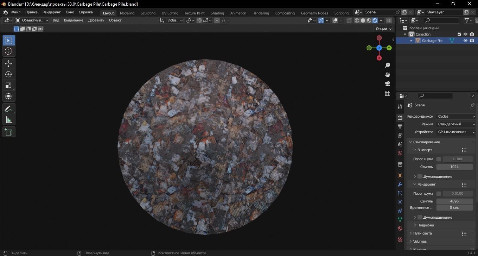Open the Правка menu
478x256 pixels.
31,12
